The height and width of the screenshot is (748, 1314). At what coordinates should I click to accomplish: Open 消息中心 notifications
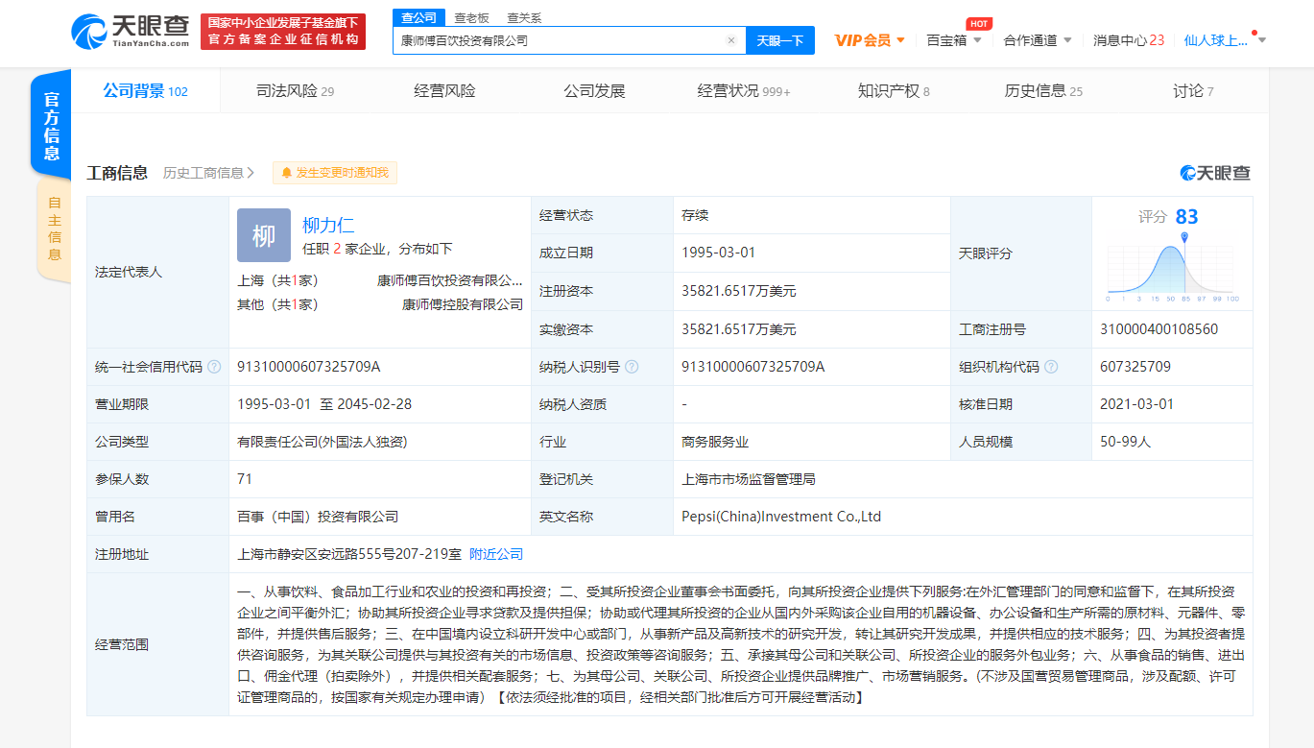[1129, 40]
